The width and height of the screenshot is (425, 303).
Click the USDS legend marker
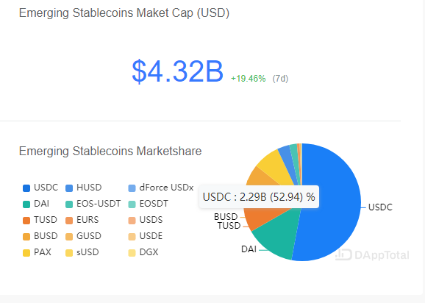(132, 221)
